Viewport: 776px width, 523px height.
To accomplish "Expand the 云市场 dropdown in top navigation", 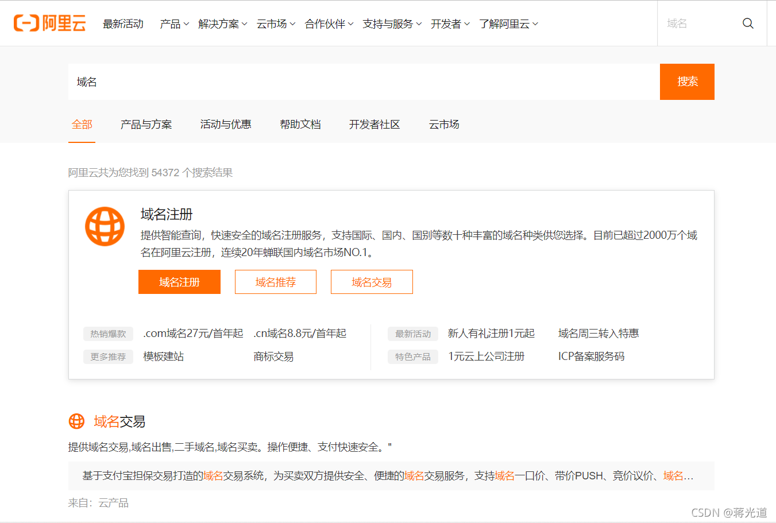I will pos(276,24).
